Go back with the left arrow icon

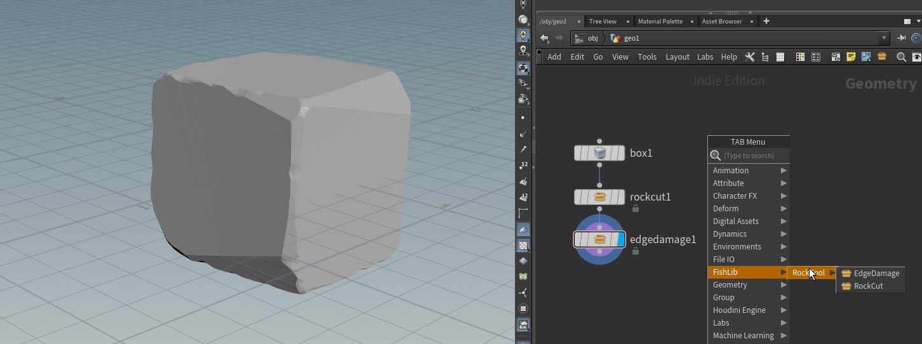[544, 38]
